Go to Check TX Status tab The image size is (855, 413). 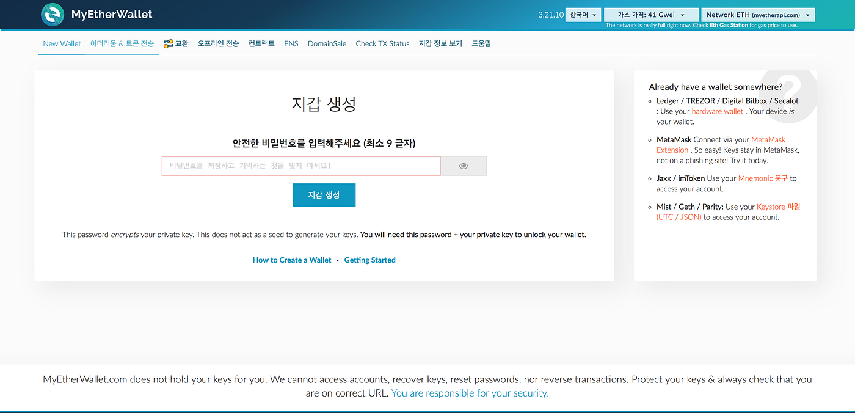382,44
